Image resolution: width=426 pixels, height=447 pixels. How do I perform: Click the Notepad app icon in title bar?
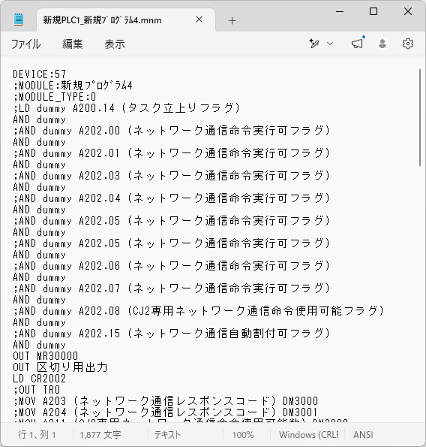19,20
